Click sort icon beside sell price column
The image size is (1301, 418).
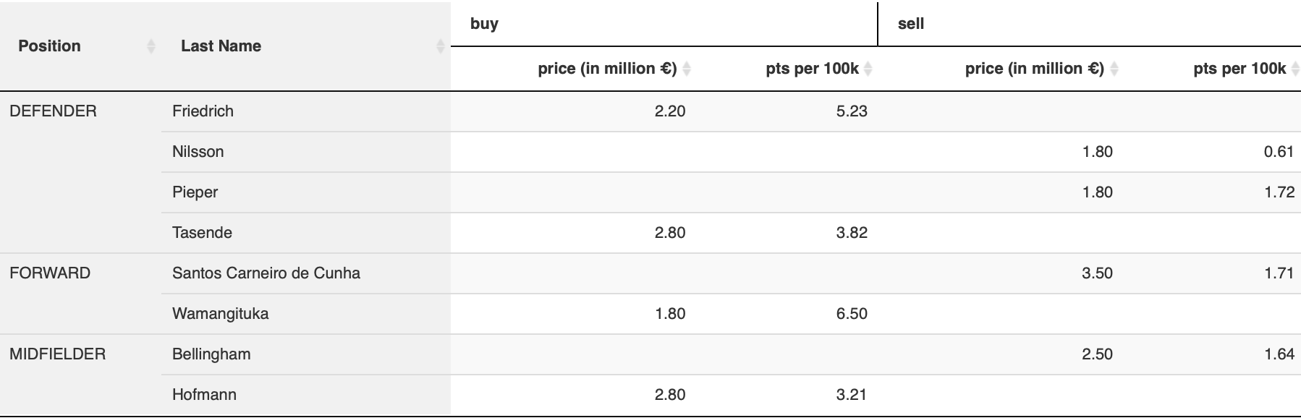click(1114, 69)
